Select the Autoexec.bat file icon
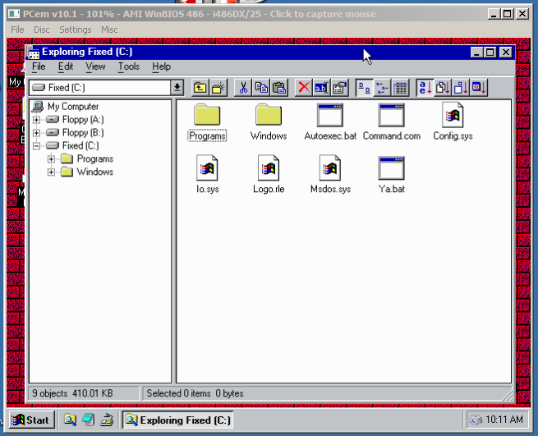 pos(329,115)
